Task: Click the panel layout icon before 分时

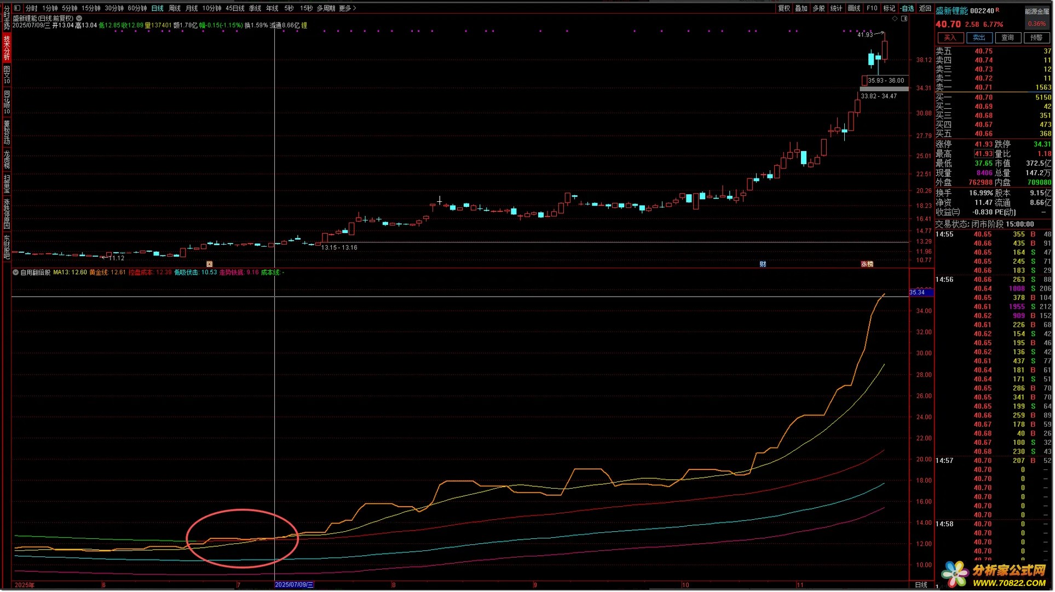Action: click(18, 8)
